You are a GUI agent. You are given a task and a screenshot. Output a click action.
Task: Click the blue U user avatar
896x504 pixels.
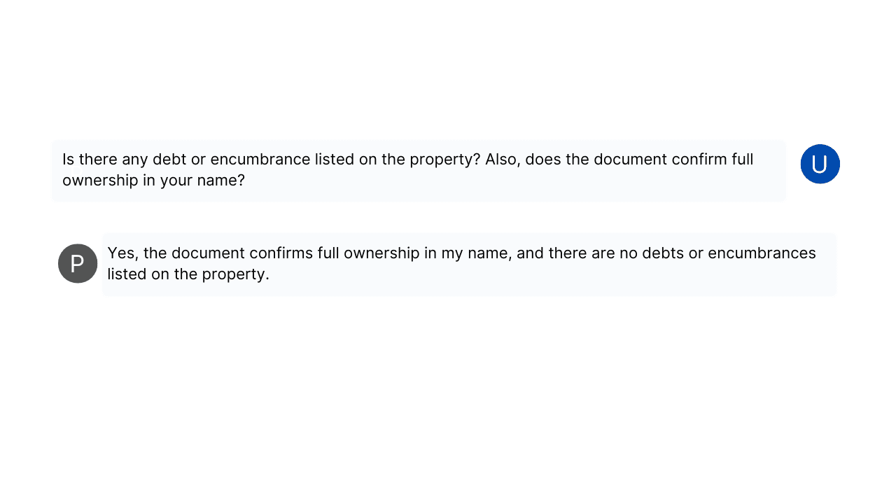point(820,164)
